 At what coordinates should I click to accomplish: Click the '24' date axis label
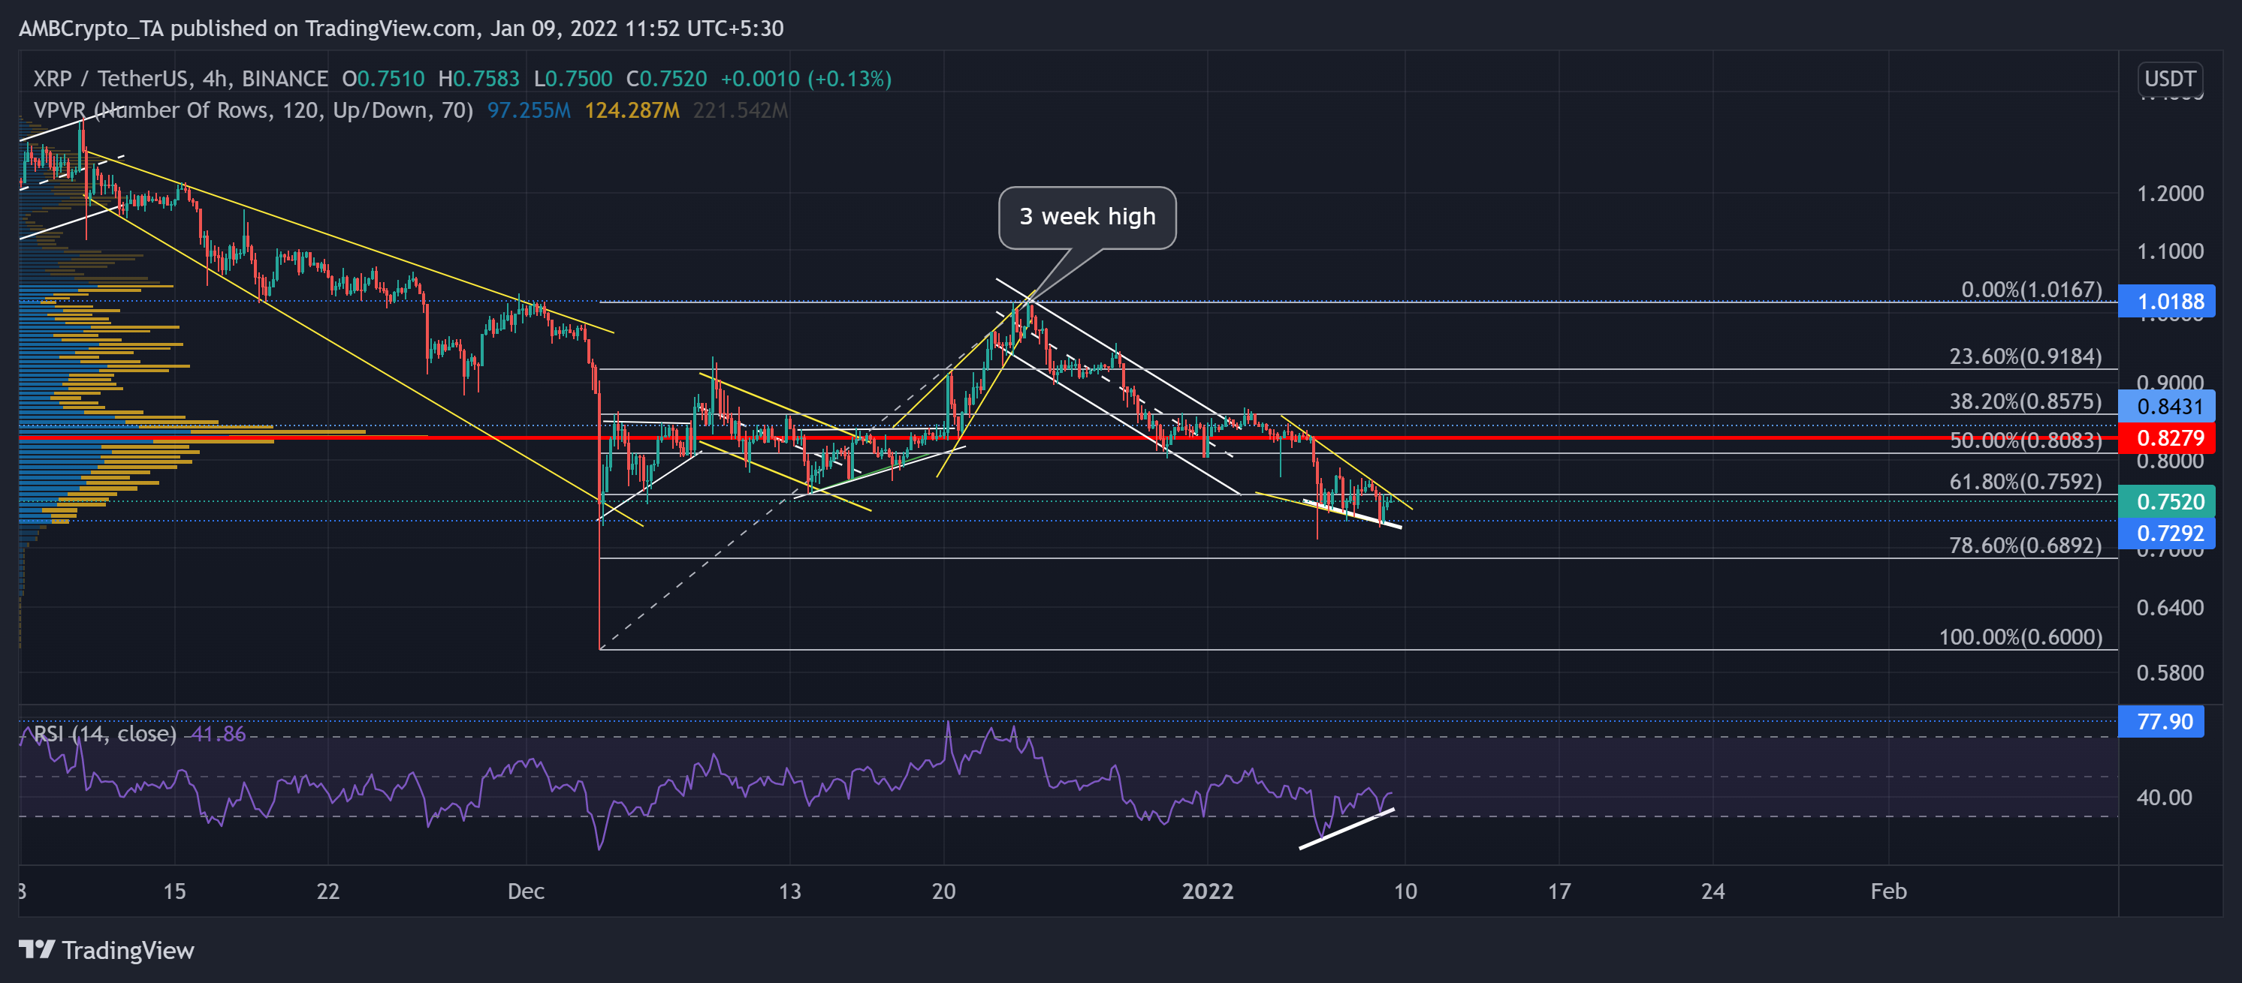coord(1712,891)
